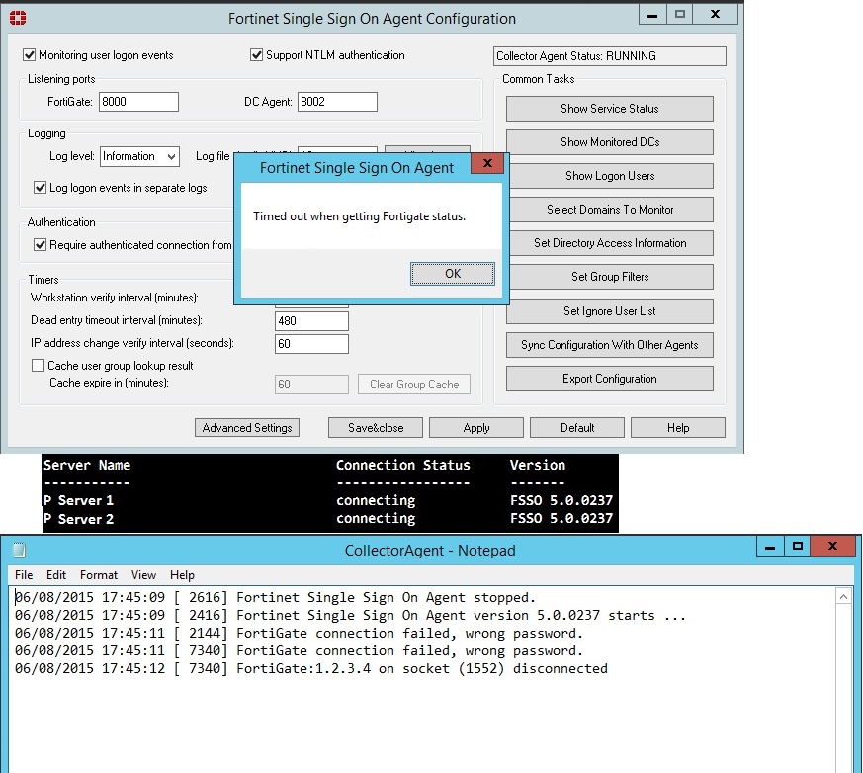The height and width of the screenshot is (773, 863).
Task: Click the 'FortiGate:1.2.3.4 on socket (1552) disconnected' line
Action: click(311, 668)
